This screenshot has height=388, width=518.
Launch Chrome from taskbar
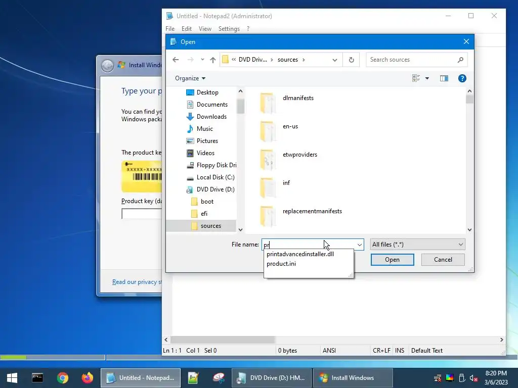pyautogui.click(x=62, y=378)
